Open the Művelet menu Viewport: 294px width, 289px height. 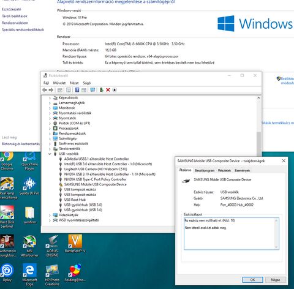pyautogui.click(x=59, y=83)
